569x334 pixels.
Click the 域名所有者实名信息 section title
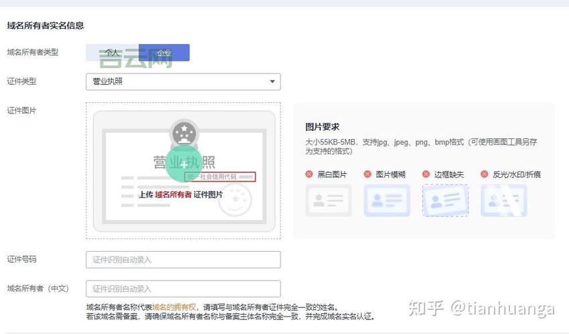pos(46,25)
